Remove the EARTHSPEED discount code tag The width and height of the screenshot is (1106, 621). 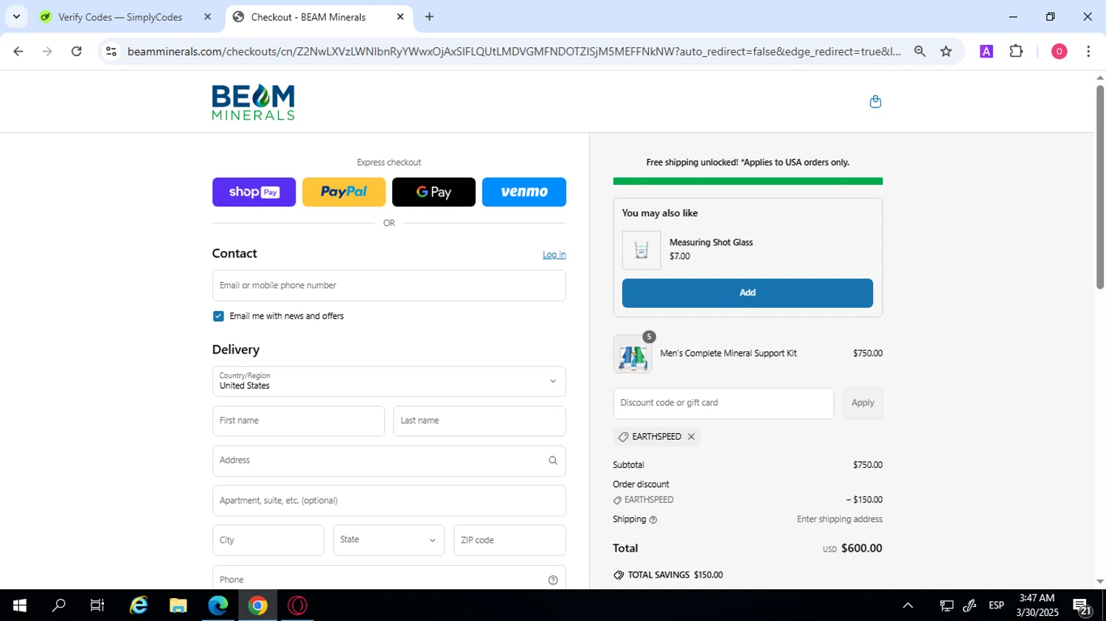[x=691, y=437]
